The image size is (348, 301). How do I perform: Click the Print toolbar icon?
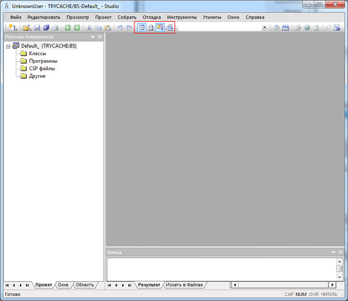55,28
